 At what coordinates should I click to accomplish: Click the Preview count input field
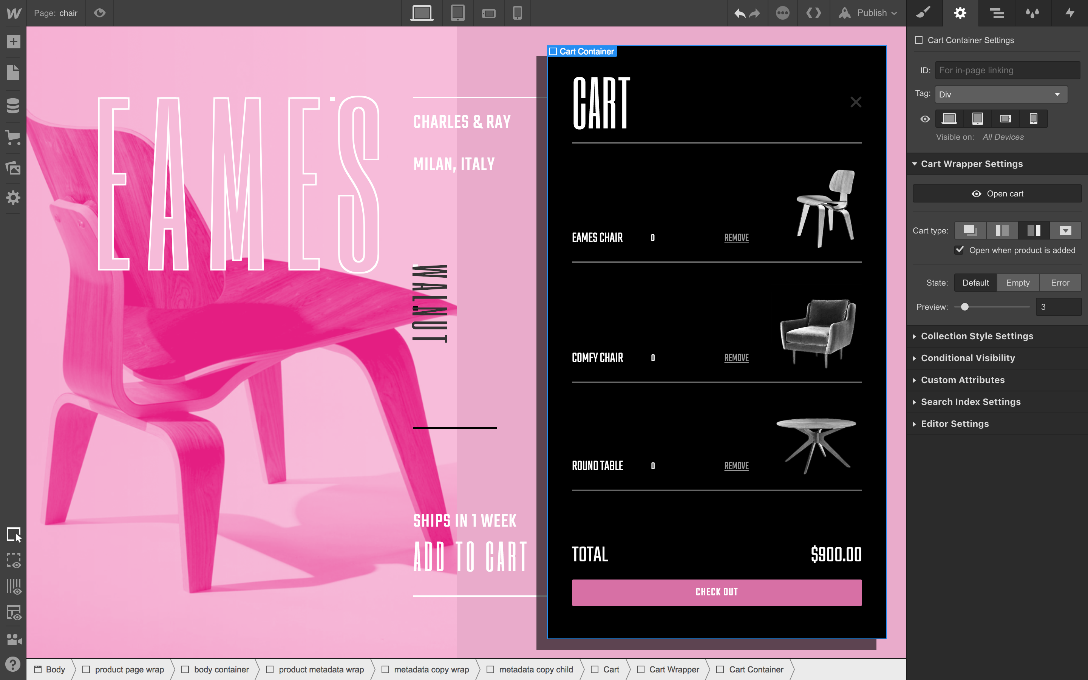pyautogui.click(x=1058, y=307)
